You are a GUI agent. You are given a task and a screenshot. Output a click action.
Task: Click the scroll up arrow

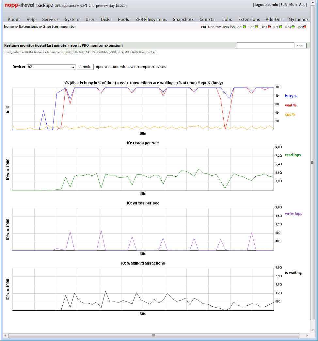[x=312, y=3]
